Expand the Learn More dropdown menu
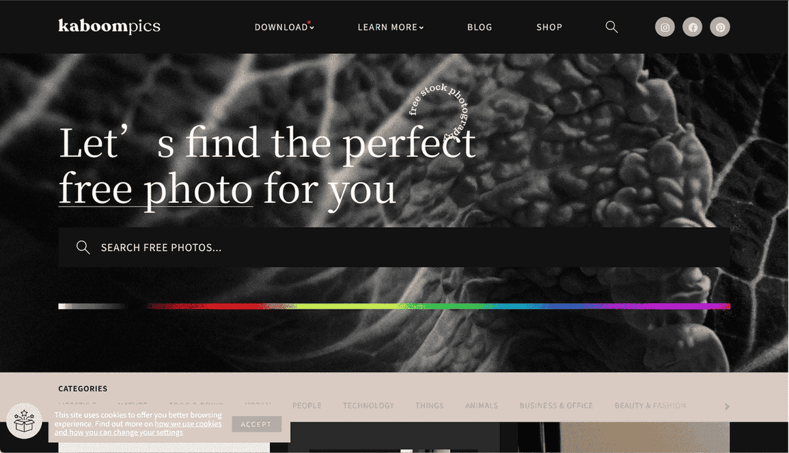This screenshot has width=789, height=453. (391, 27)
